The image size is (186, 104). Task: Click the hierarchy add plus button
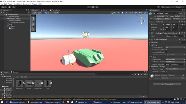click(1, 12)
